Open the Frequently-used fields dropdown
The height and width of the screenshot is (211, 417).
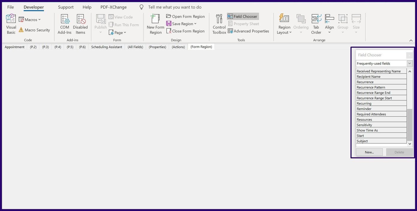click(410, 63)
